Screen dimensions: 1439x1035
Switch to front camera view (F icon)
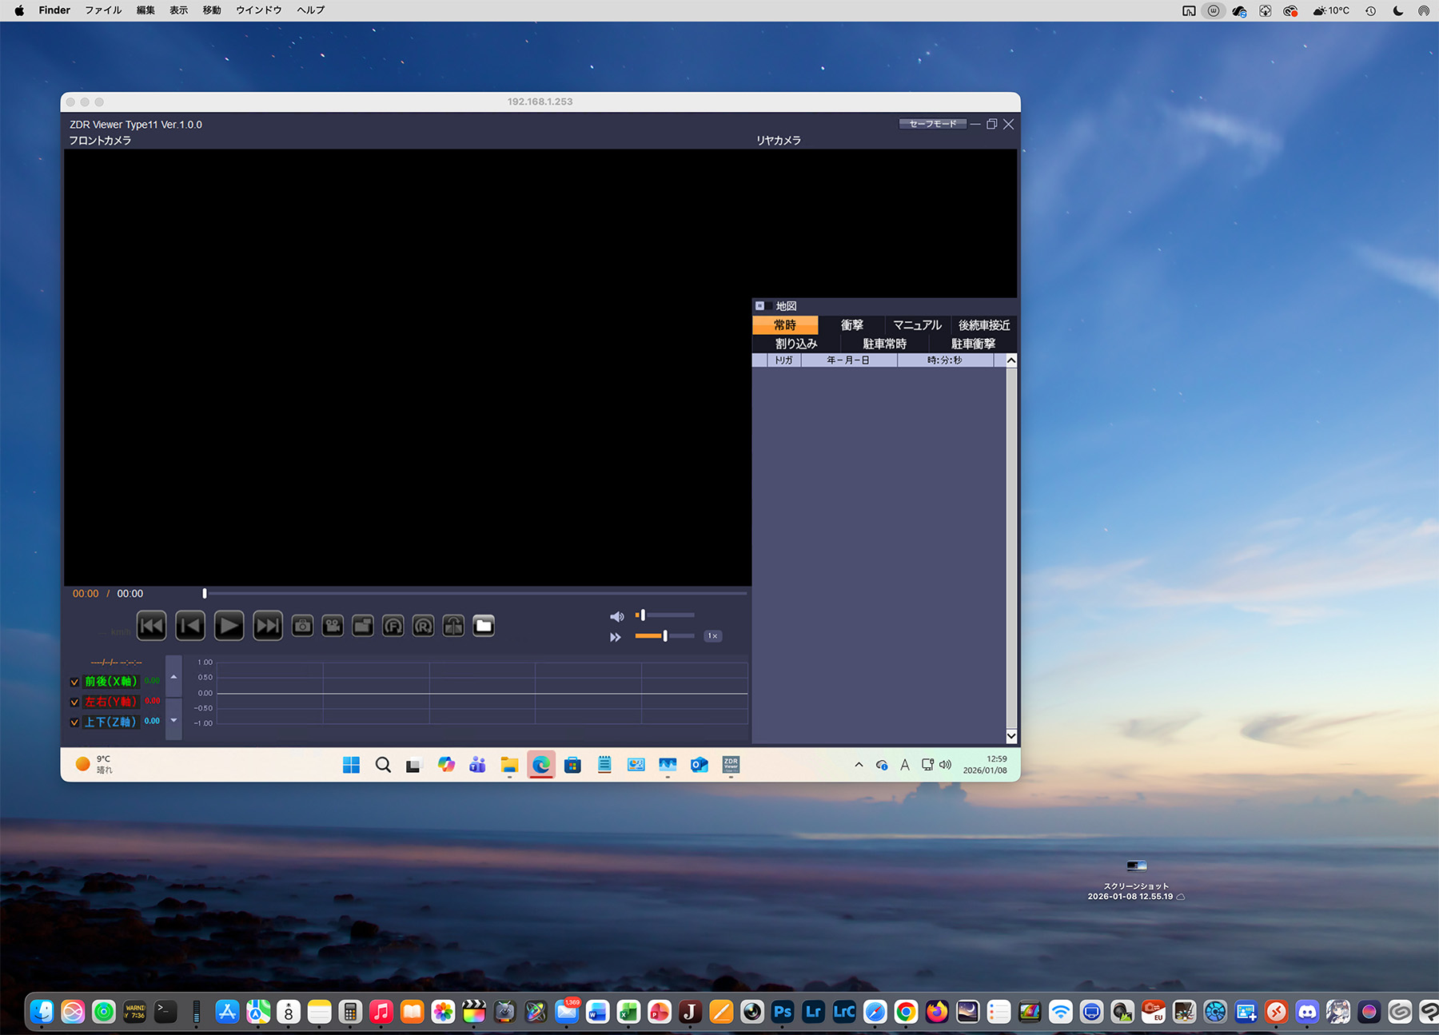point(393,626)
